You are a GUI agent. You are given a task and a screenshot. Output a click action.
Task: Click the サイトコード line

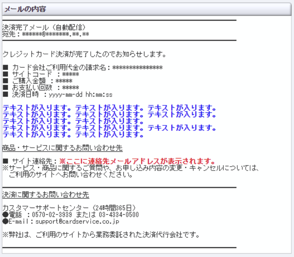click(41, 74)
